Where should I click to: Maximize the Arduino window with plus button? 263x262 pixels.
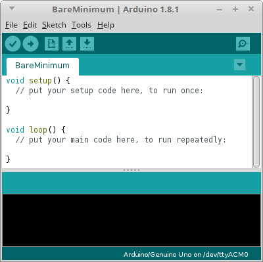pos(235,9)
